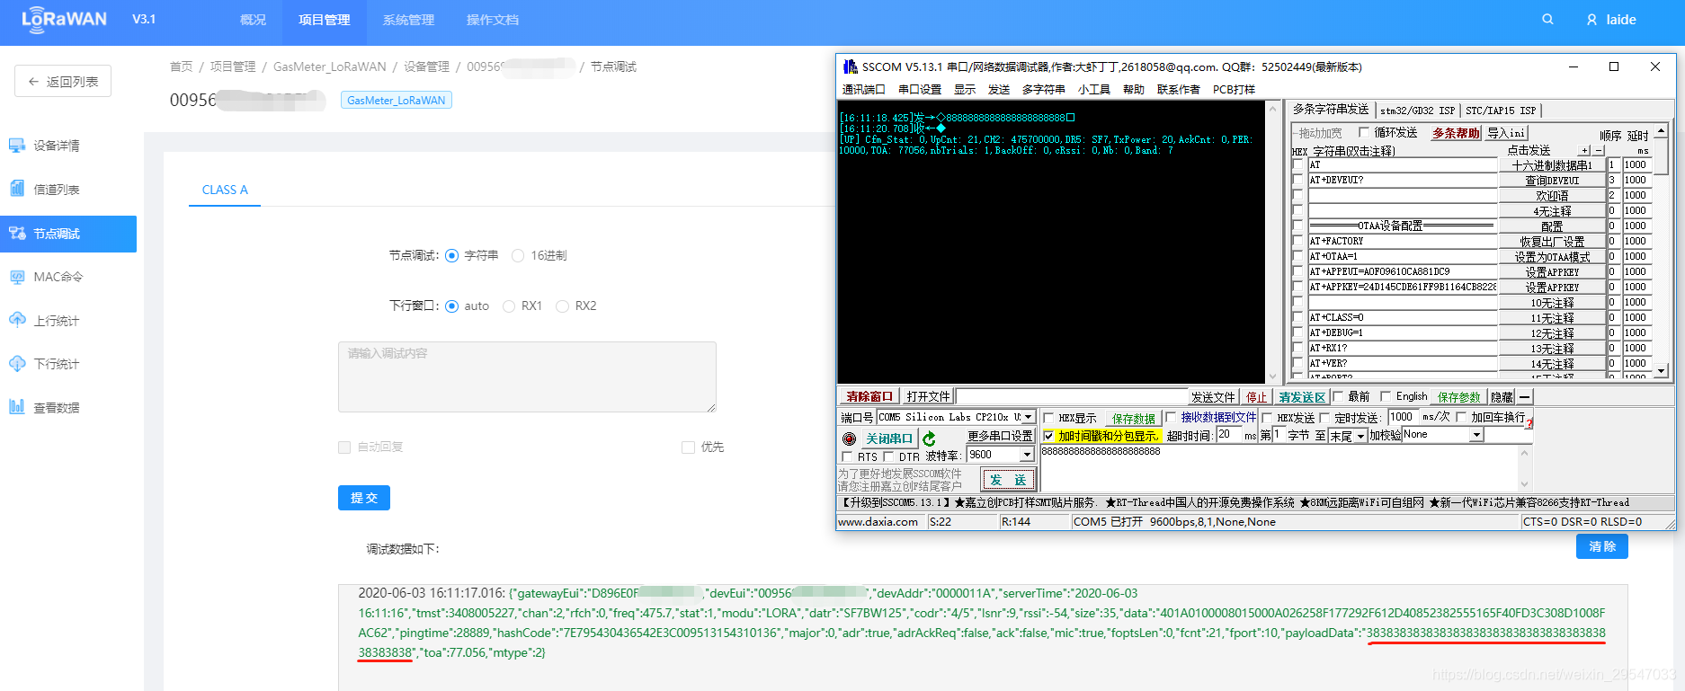The height and width of the screenshot is (691, 1685).
Task: Click the 查询DEVEUI send button
Action: [x=1552, y=180]
